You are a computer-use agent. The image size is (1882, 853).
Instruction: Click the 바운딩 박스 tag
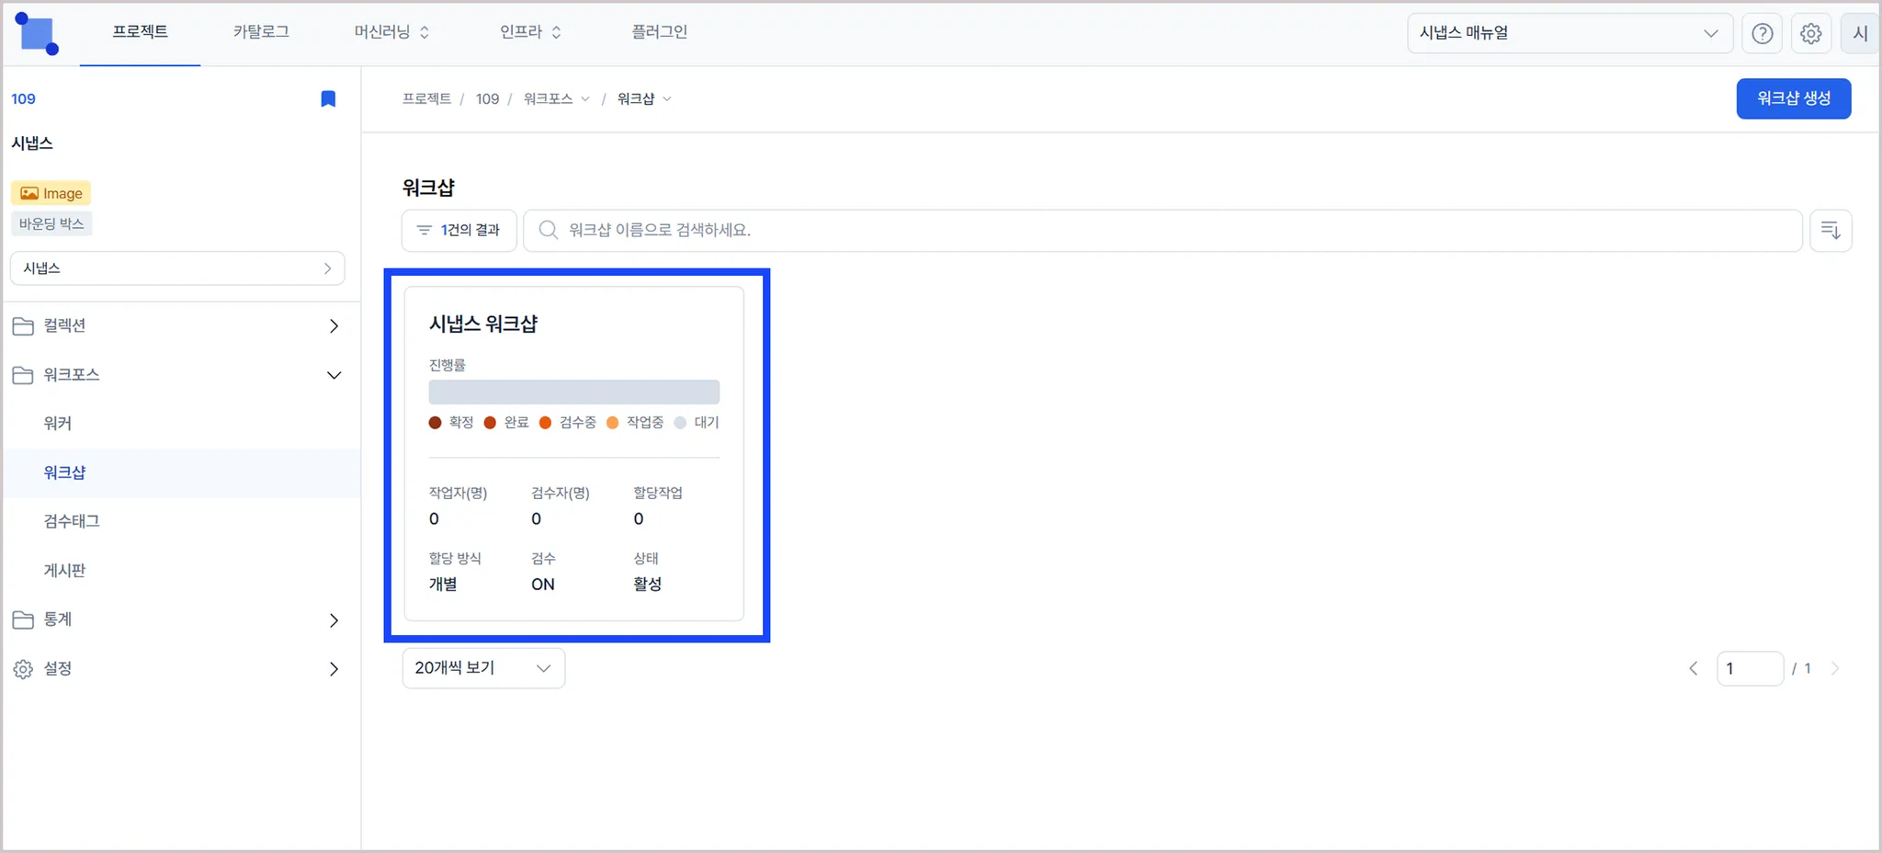click(x=51, y=223)
